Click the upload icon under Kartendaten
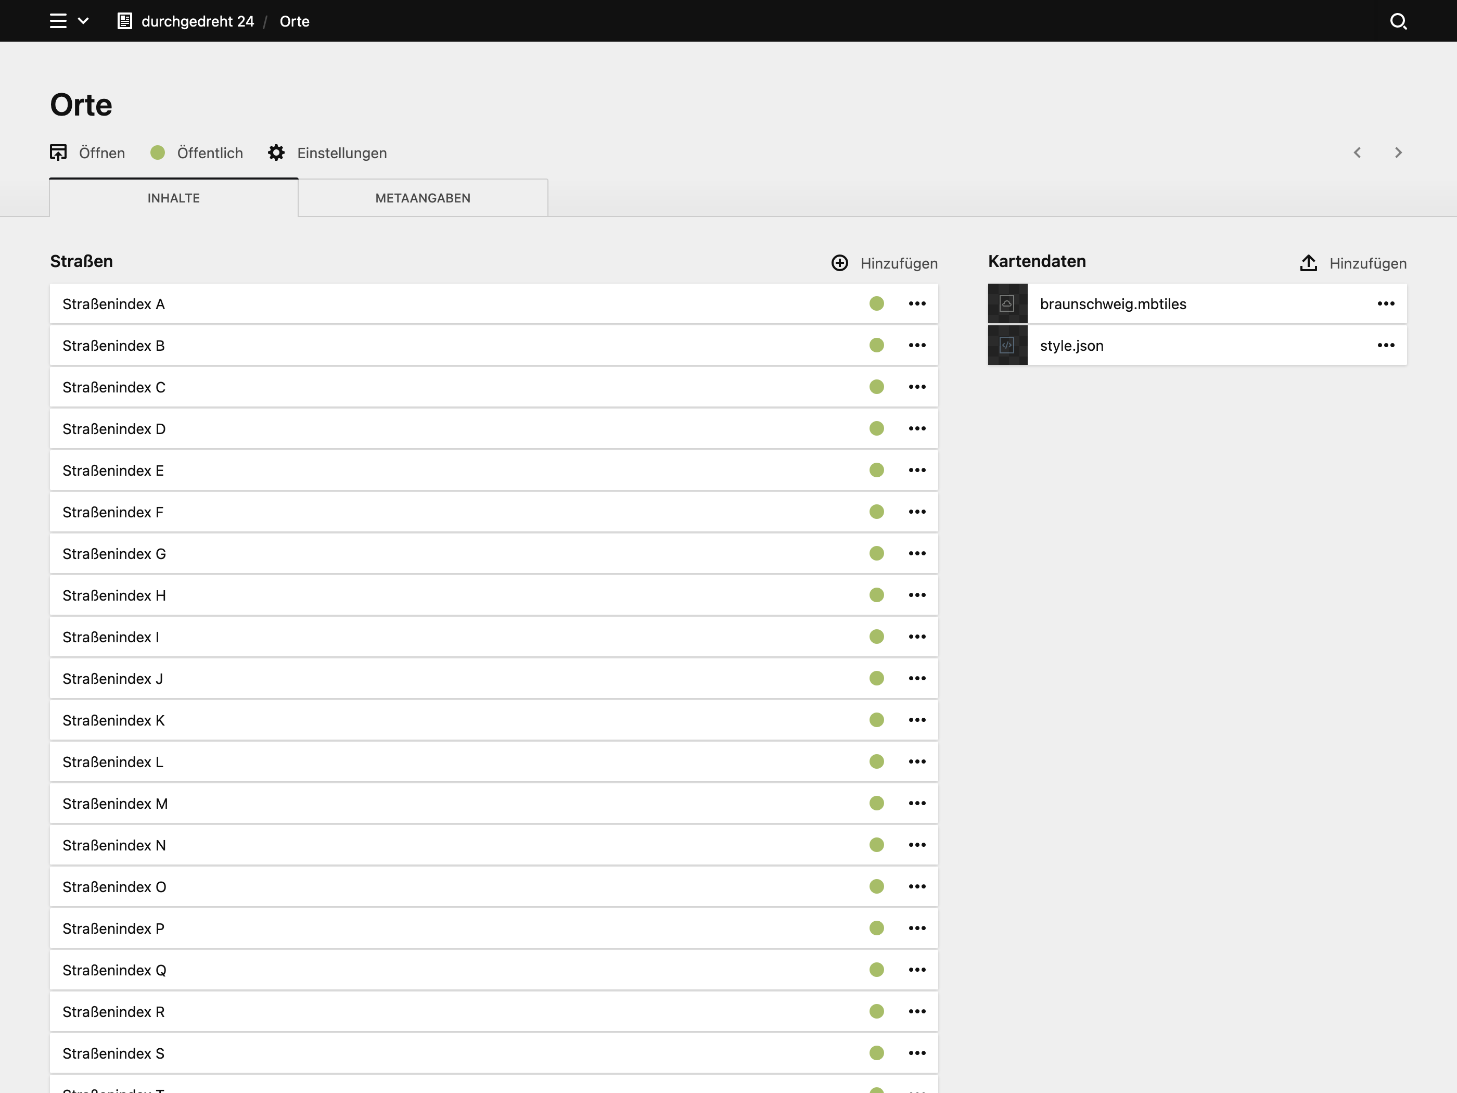The height and width of the screenshot is (1093, 1457). click(x=1308, y=262)
